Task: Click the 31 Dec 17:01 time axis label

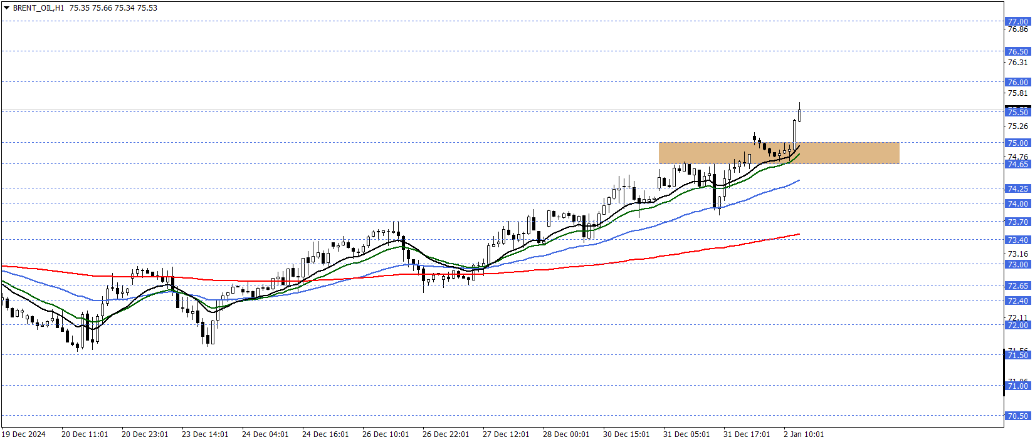Action: (x=747, y=434)
